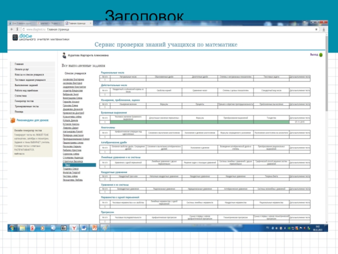This screenshot has height=254, width=338.
Task: Click the Алгебраические дроби section heading
Action: (x=114, y=143)
